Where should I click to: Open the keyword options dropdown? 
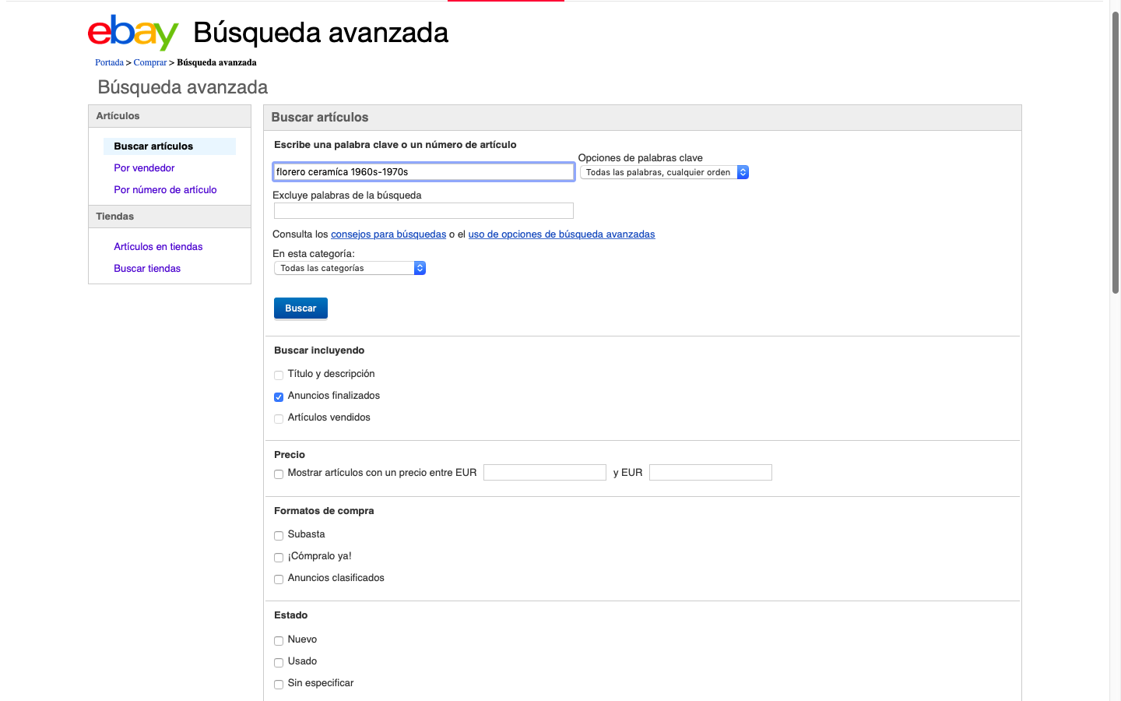[x=664, y=172]
